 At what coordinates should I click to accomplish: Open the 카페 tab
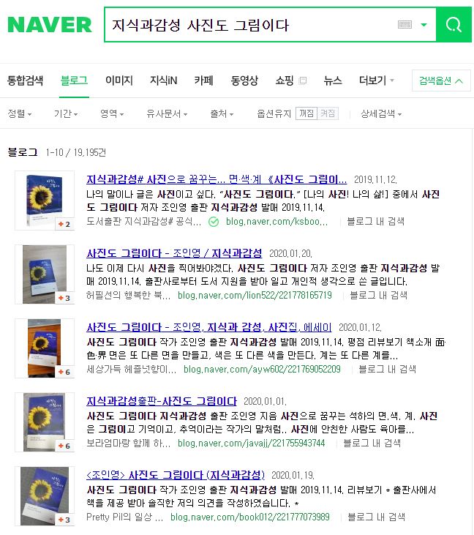(x=203, y=81)
